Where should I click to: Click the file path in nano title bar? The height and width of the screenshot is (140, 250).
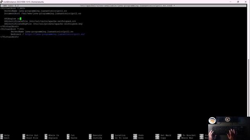[x=126, y=6]
